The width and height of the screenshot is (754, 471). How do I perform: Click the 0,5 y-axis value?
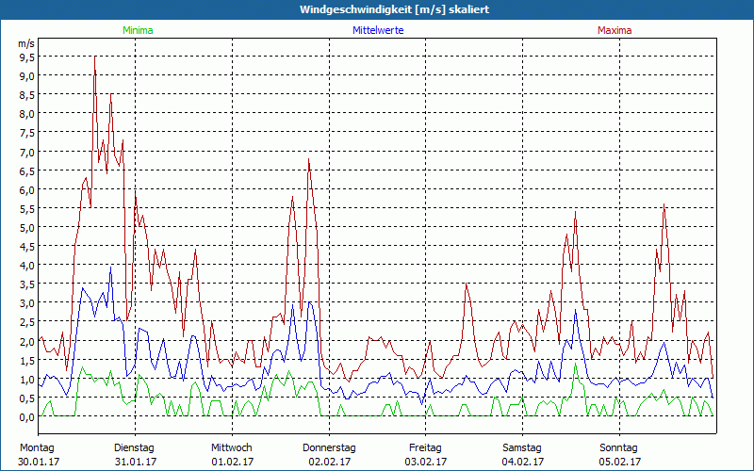27,398
